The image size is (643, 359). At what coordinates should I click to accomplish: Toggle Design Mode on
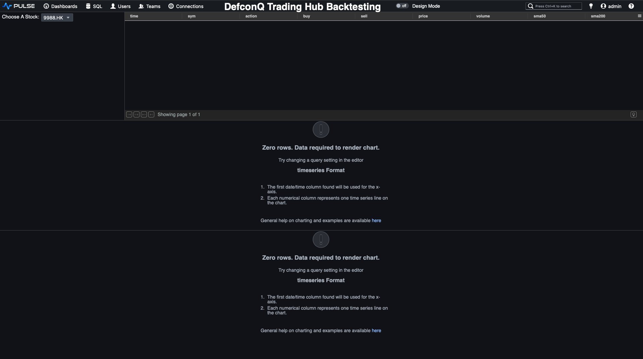[401, 6]
